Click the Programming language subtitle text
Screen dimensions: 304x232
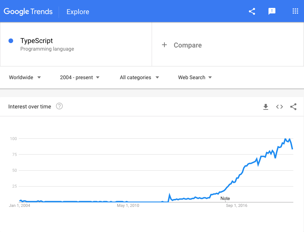click(x=47, y=49)
